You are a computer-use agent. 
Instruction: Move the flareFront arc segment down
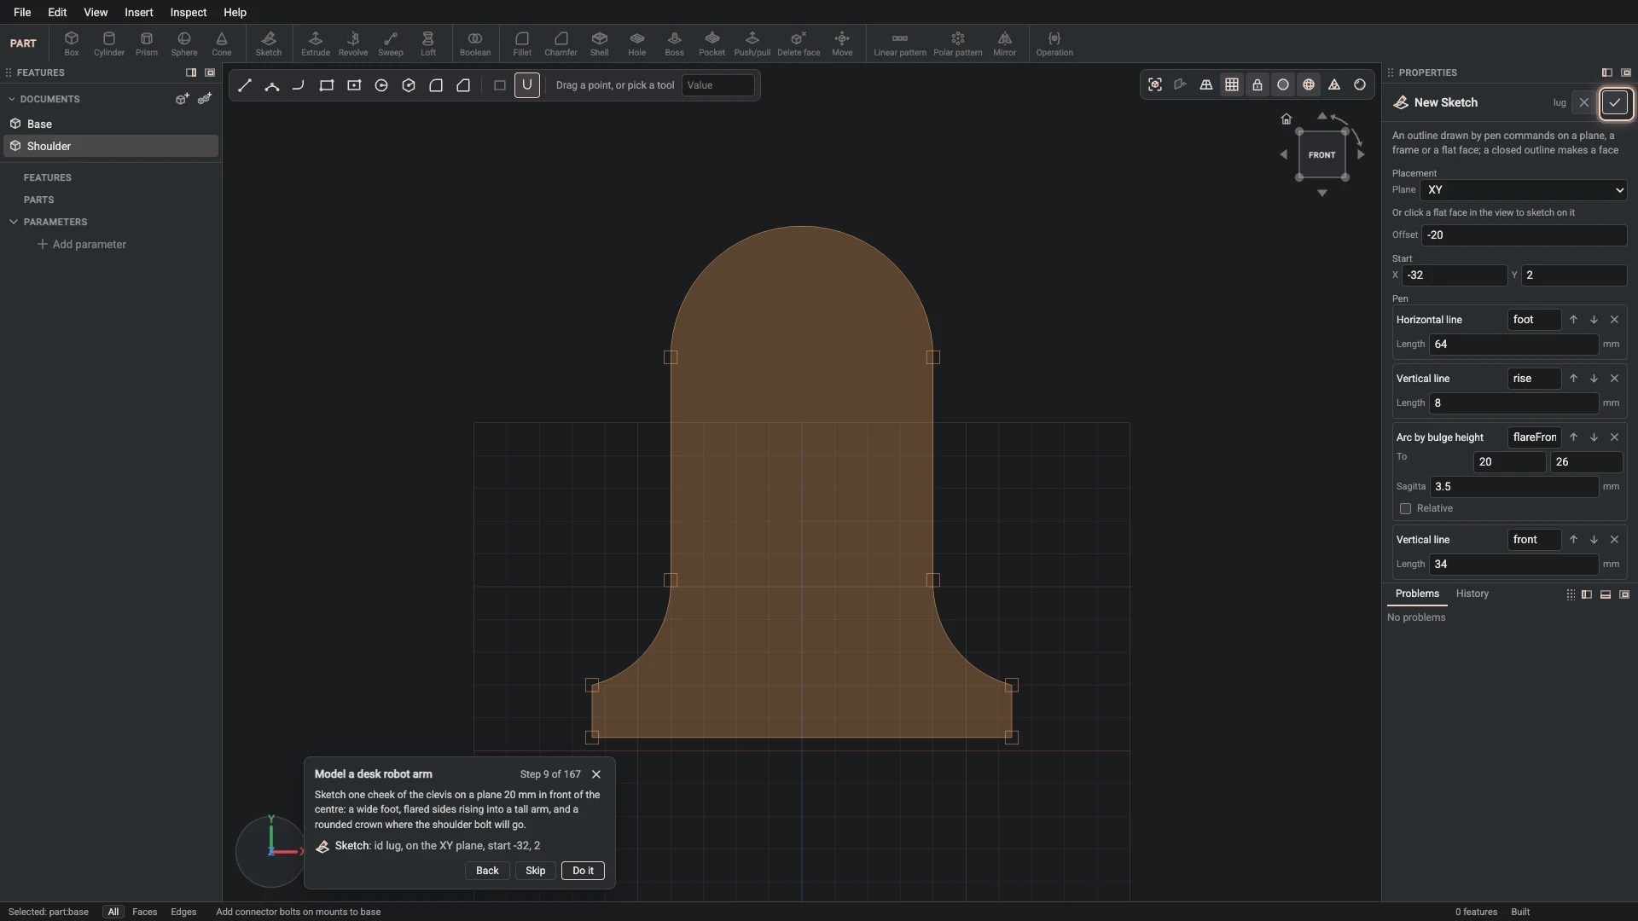1594,437
